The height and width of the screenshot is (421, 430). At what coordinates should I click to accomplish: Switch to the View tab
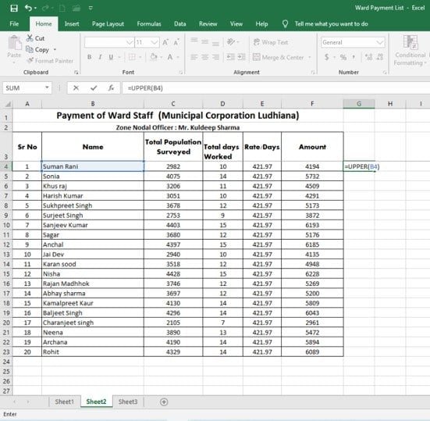(236, 24)
